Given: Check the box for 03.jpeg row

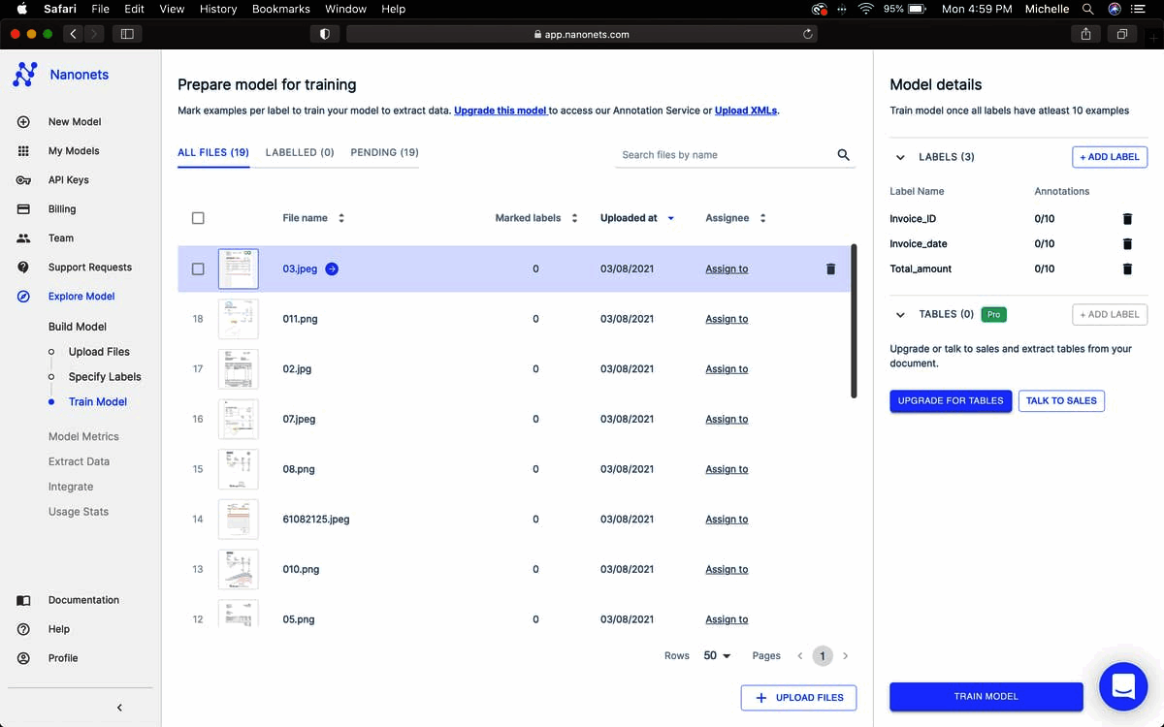Looking at the screenshot, I should click(x=198, y=269).
